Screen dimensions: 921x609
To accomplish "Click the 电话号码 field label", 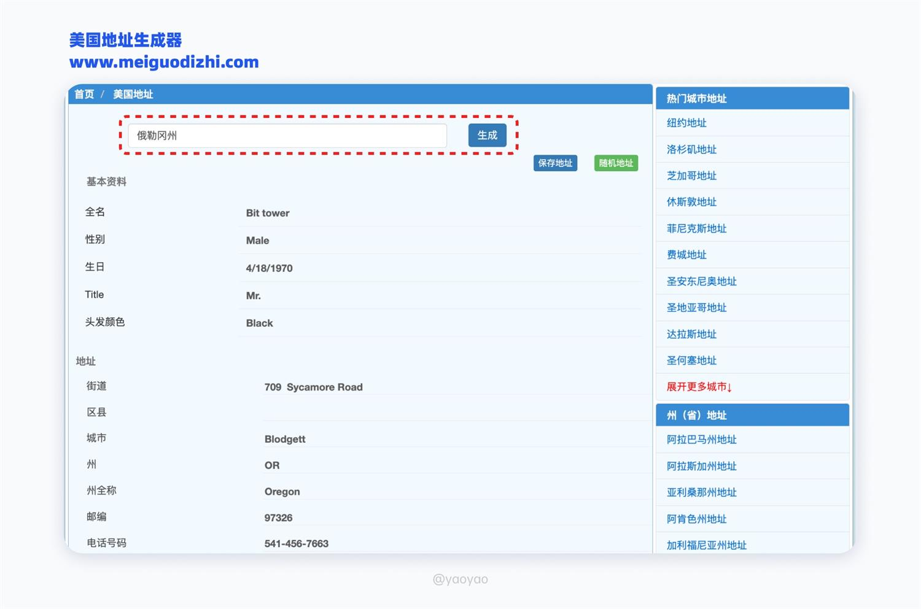I will click(x=106, y=543).
